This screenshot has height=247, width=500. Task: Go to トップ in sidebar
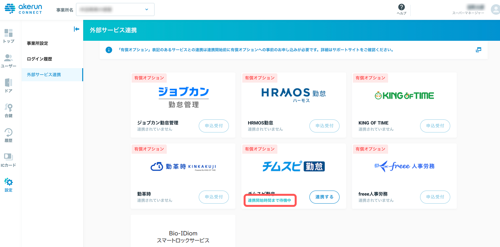(x=9, y=36)
